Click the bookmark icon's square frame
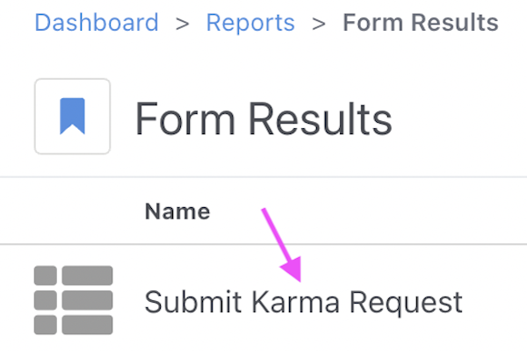The height and width of the screenshot is (351, 527). click(x=72, y=116)
